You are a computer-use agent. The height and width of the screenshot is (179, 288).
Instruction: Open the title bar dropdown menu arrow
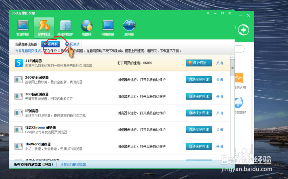pyautogui.click(x=208, y=13)
